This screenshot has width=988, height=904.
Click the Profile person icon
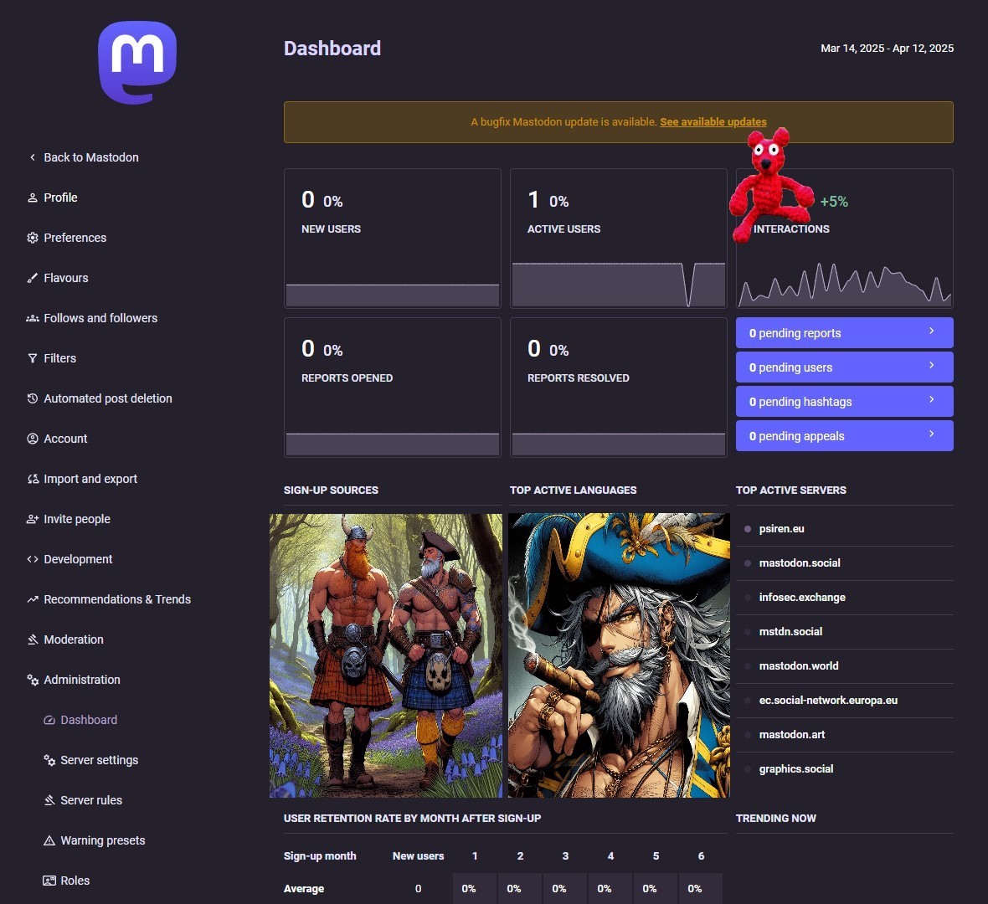tap(33, 198)
